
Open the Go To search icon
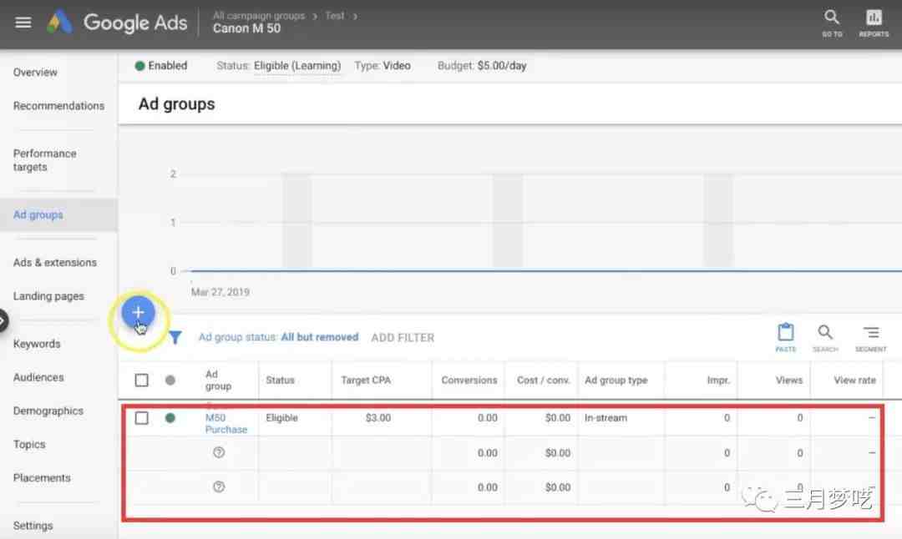click(831, 22)
